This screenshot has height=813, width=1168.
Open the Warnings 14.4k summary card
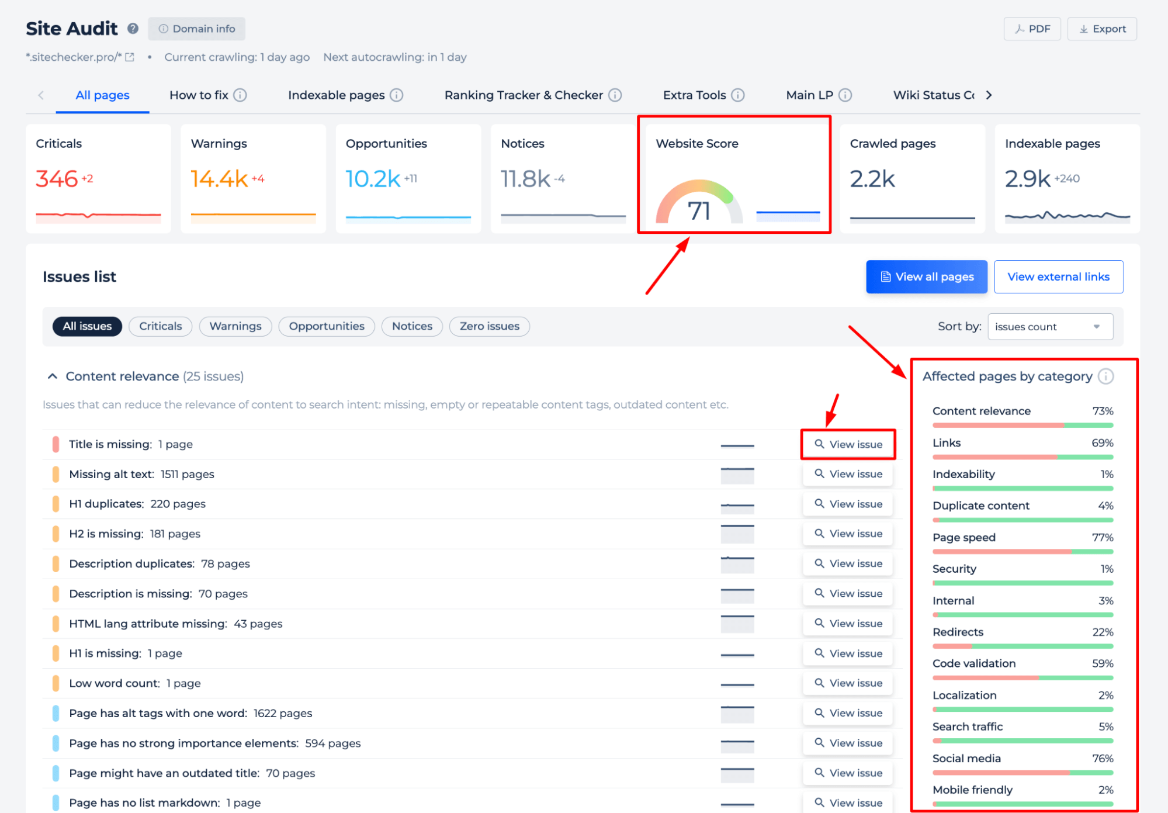click(x=253, y=178)
